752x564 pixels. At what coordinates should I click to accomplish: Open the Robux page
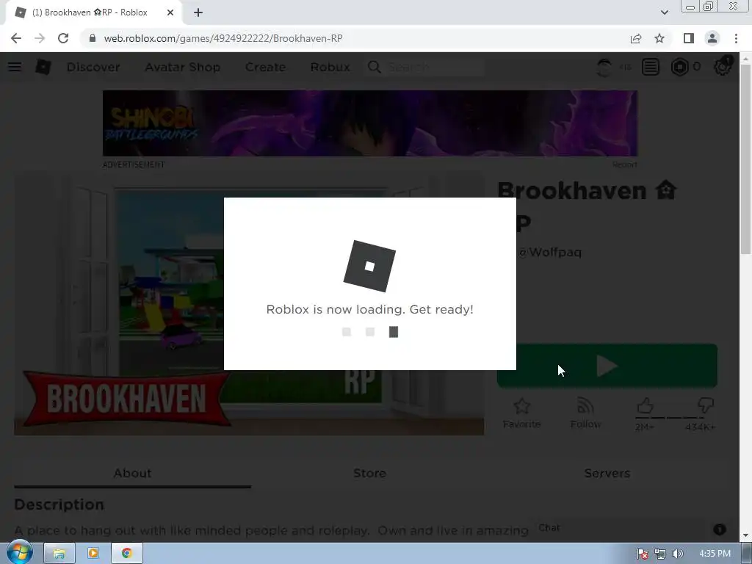tap(330, 67)
